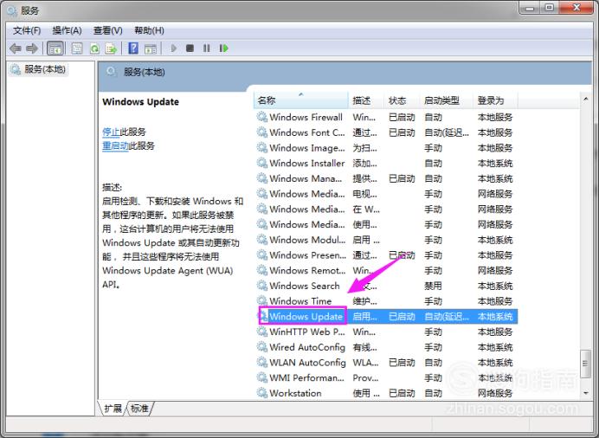
Task: Click the 停止 service link
Action: tap(111, 132)
